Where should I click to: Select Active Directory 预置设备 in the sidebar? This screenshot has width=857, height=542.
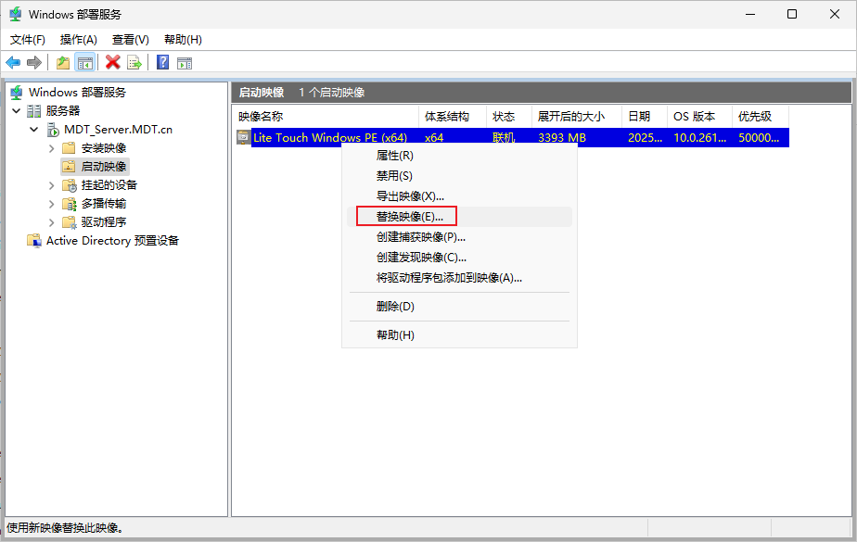click(112, 240)
